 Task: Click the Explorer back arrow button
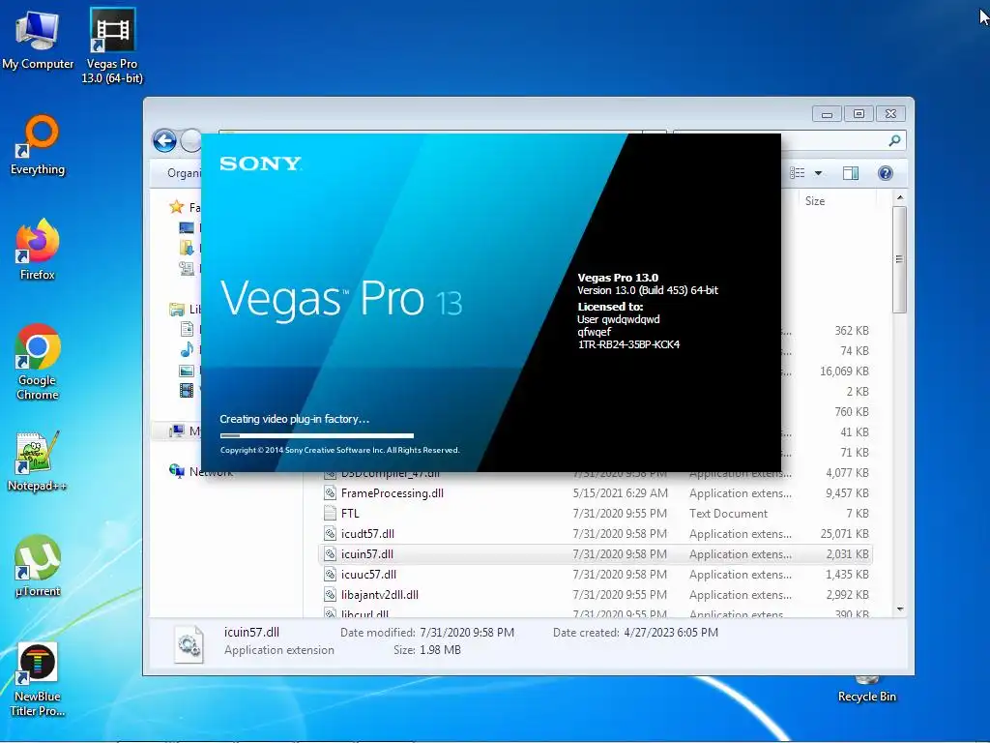click(x=164, y=140)
